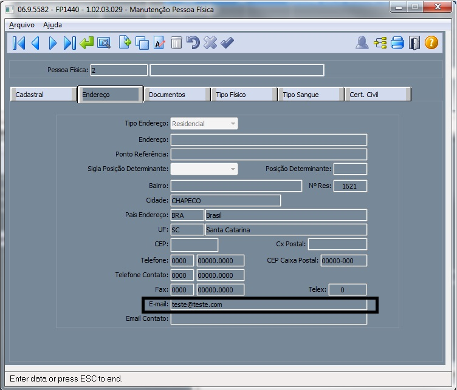Go to next record arrow
457x390 pixels.
tap(53, 43)
